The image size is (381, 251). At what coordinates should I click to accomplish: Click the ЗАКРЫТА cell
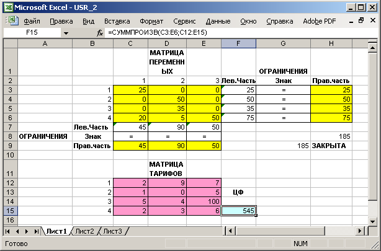coord(331,146)
